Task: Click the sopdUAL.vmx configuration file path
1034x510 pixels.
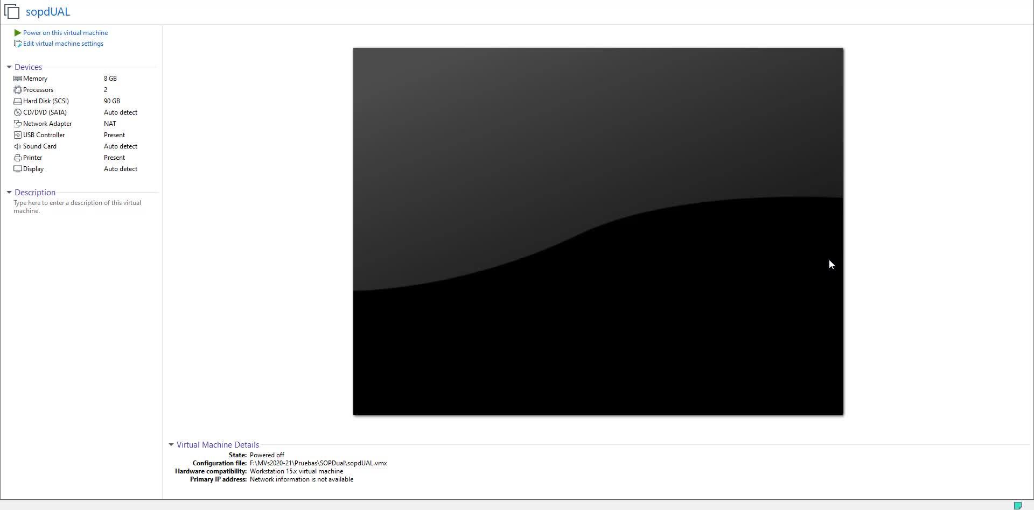Action: click(318, 463)
